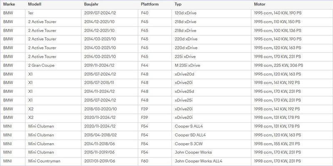Select build year '2014/11-2018/06'
Screen dimensions: 333x166
pos(99,144)
